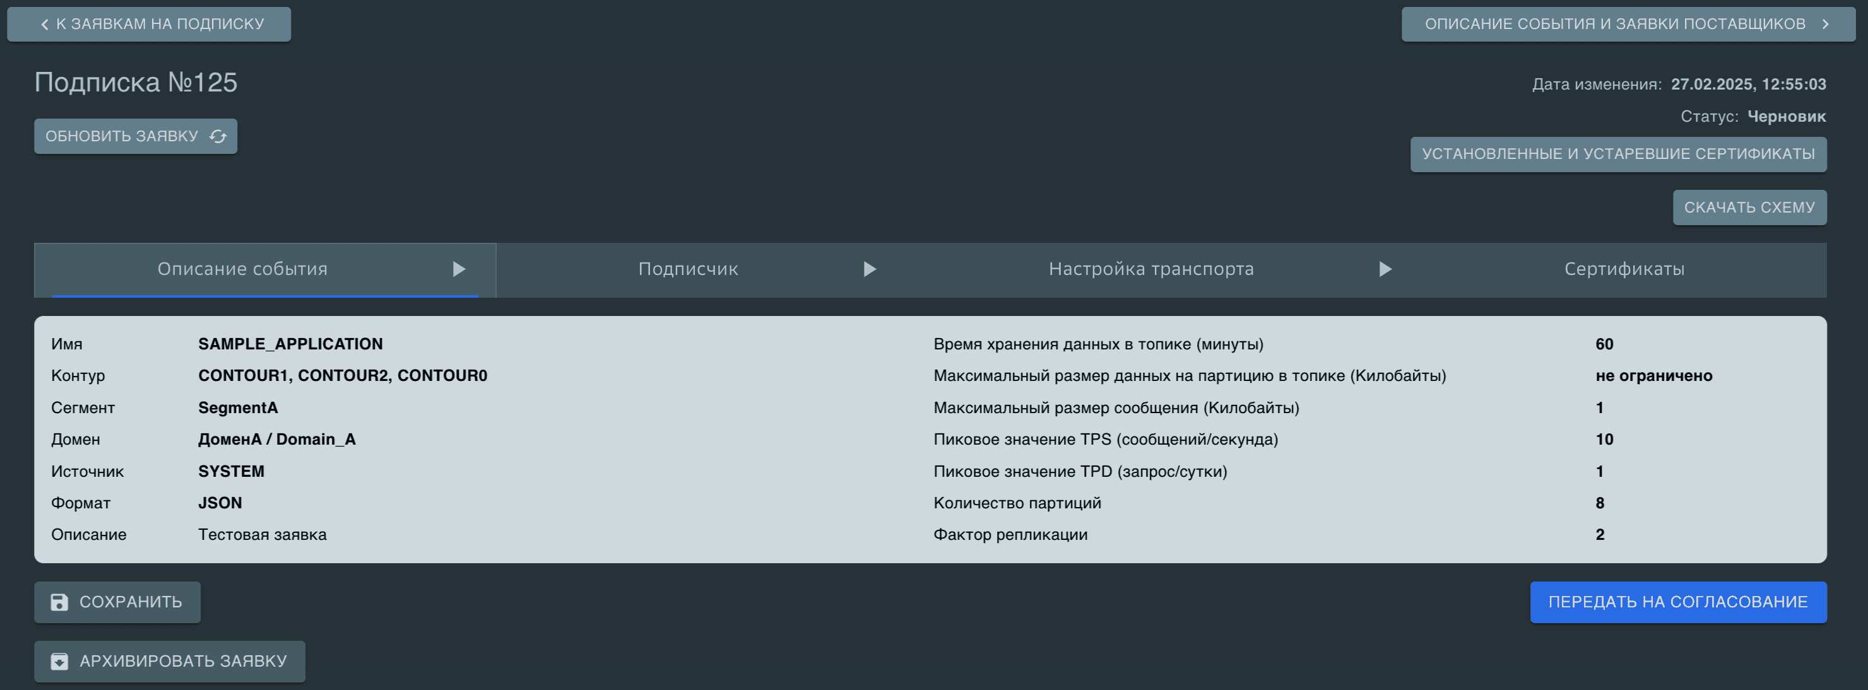Click the arrow after Описание события tab
1868x690 pixels.
pyautogui.click(x=458, y=269)
